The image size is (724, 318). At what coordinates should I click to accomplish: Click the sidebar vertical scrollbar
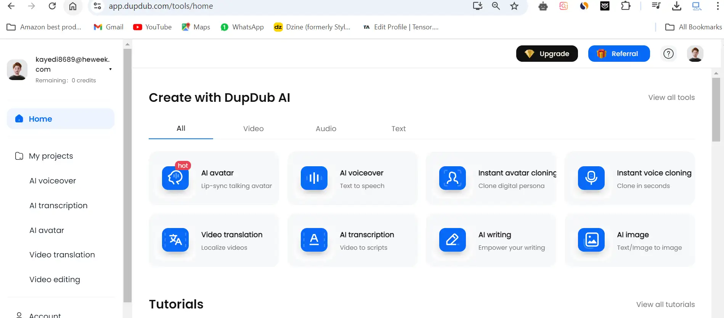point(127,175)
